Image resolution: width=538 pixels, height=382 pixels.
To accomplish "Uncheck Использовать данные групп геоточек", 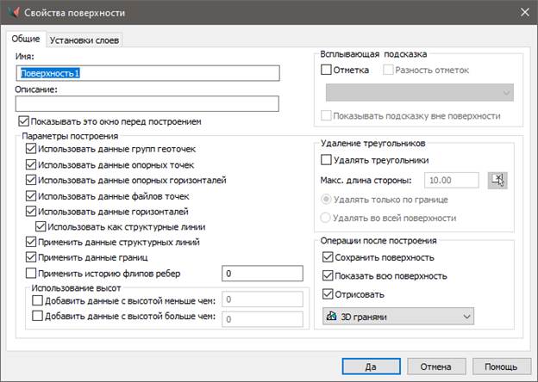I will pyautogui.click(x=32, y=149).
